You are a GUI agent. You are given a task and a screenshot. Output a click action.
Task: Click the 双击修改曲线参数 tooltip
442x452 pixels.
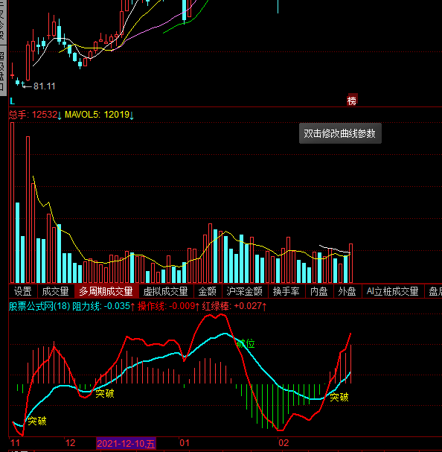pyautogui.click(x=340, y=133)
